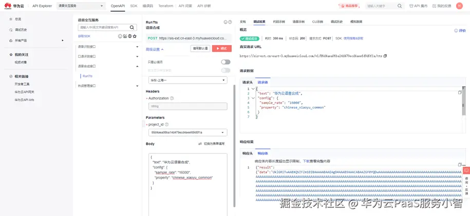Viewport: 470px width, 216px height.
Task: Click the Authorization help question icon
Action: click(x=172, y=99)
